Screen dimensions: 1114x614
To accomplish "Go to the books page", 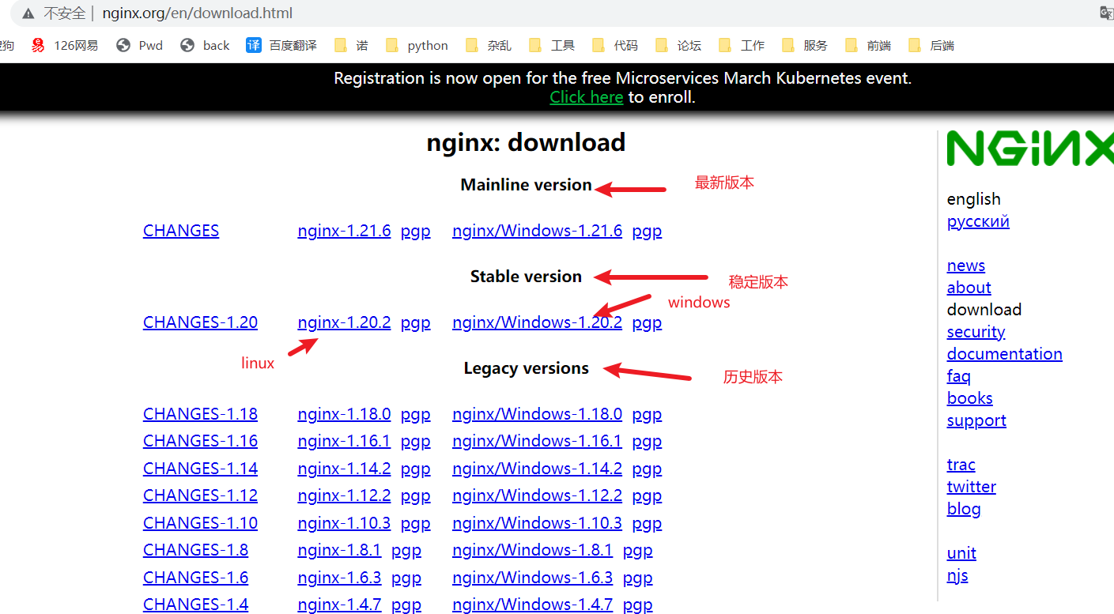I will click(969, 398).
